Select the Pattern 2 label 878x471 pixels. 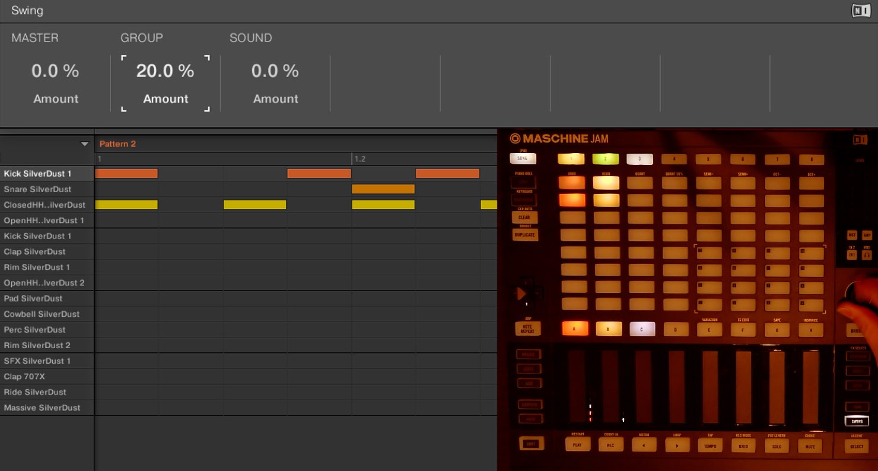[117, 144]
